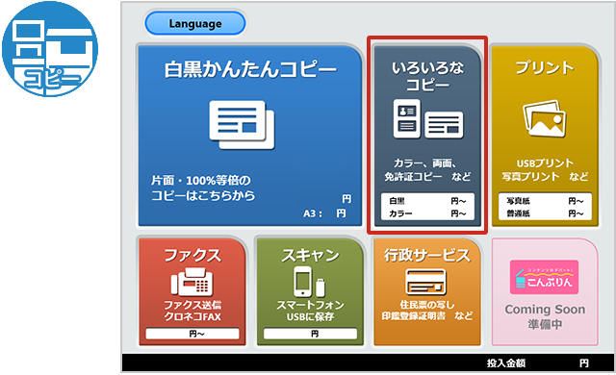Tap the ID card and document icon

tap(428, 119)
